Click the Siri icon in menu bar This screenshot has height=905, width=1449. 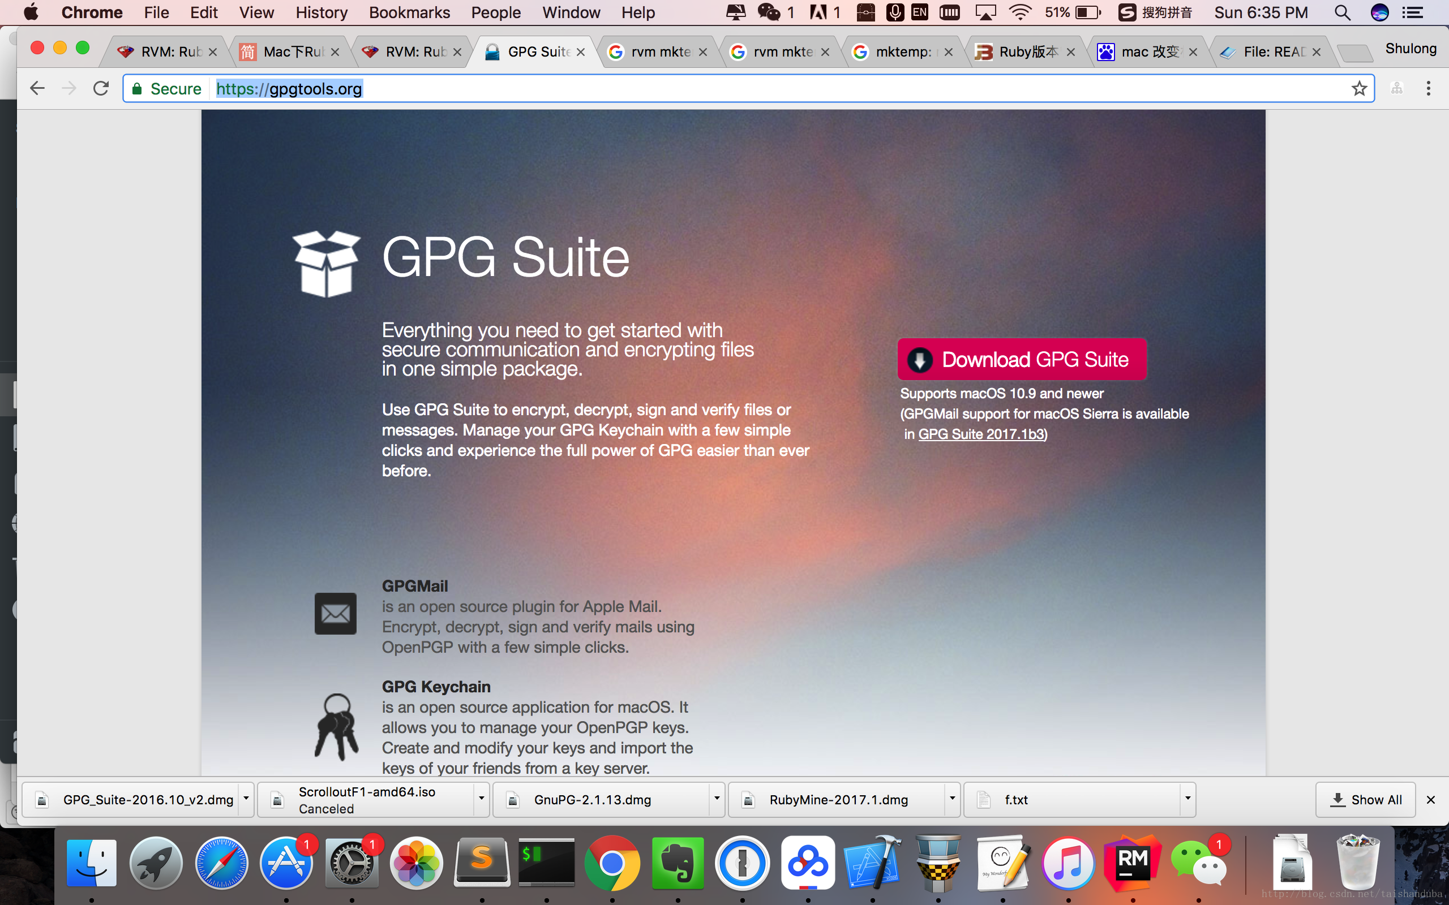tap(1379, 12)
